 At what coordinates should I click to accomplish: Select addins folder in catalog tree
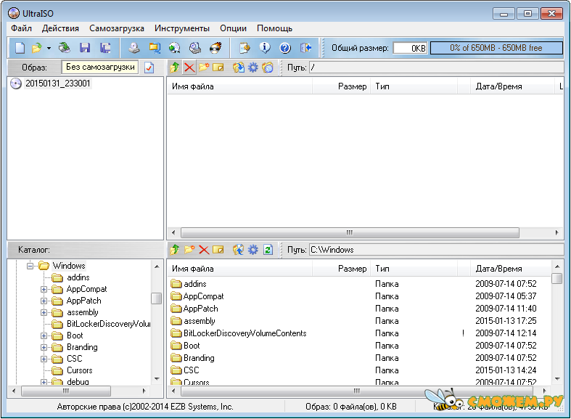coord(78,277)
